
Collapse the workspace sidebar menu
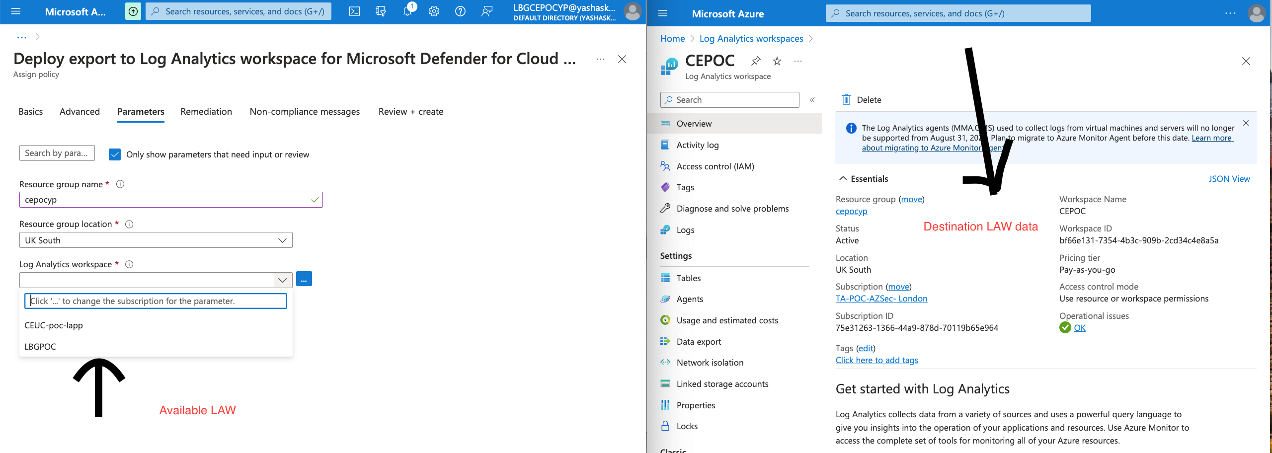point(812,100)
